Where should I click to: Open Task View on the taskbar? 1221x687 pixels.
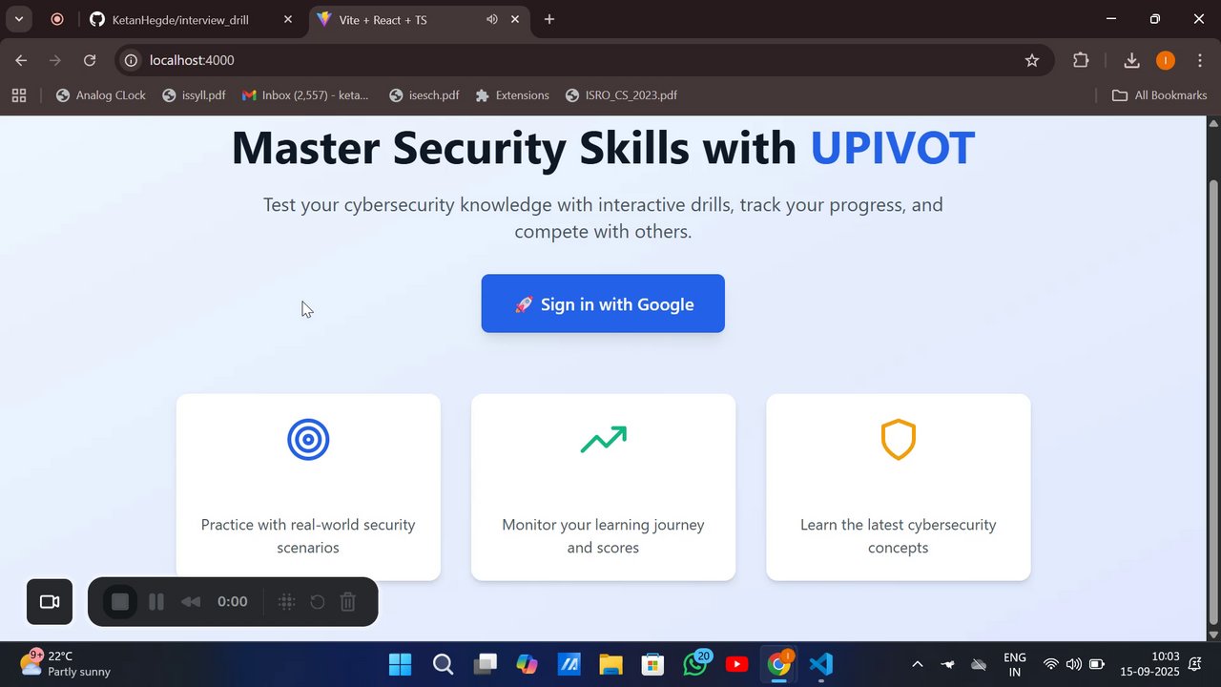coord(486,664)
